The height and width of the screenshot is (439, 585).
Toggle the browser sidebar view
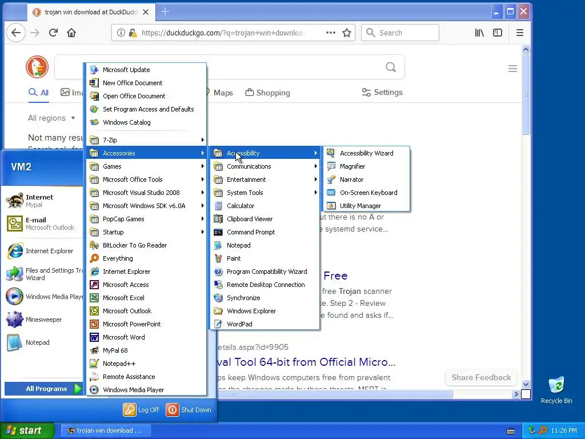click(x=498, y=33)
